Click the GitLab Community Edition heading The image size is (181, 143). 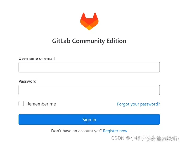point(89,41)
